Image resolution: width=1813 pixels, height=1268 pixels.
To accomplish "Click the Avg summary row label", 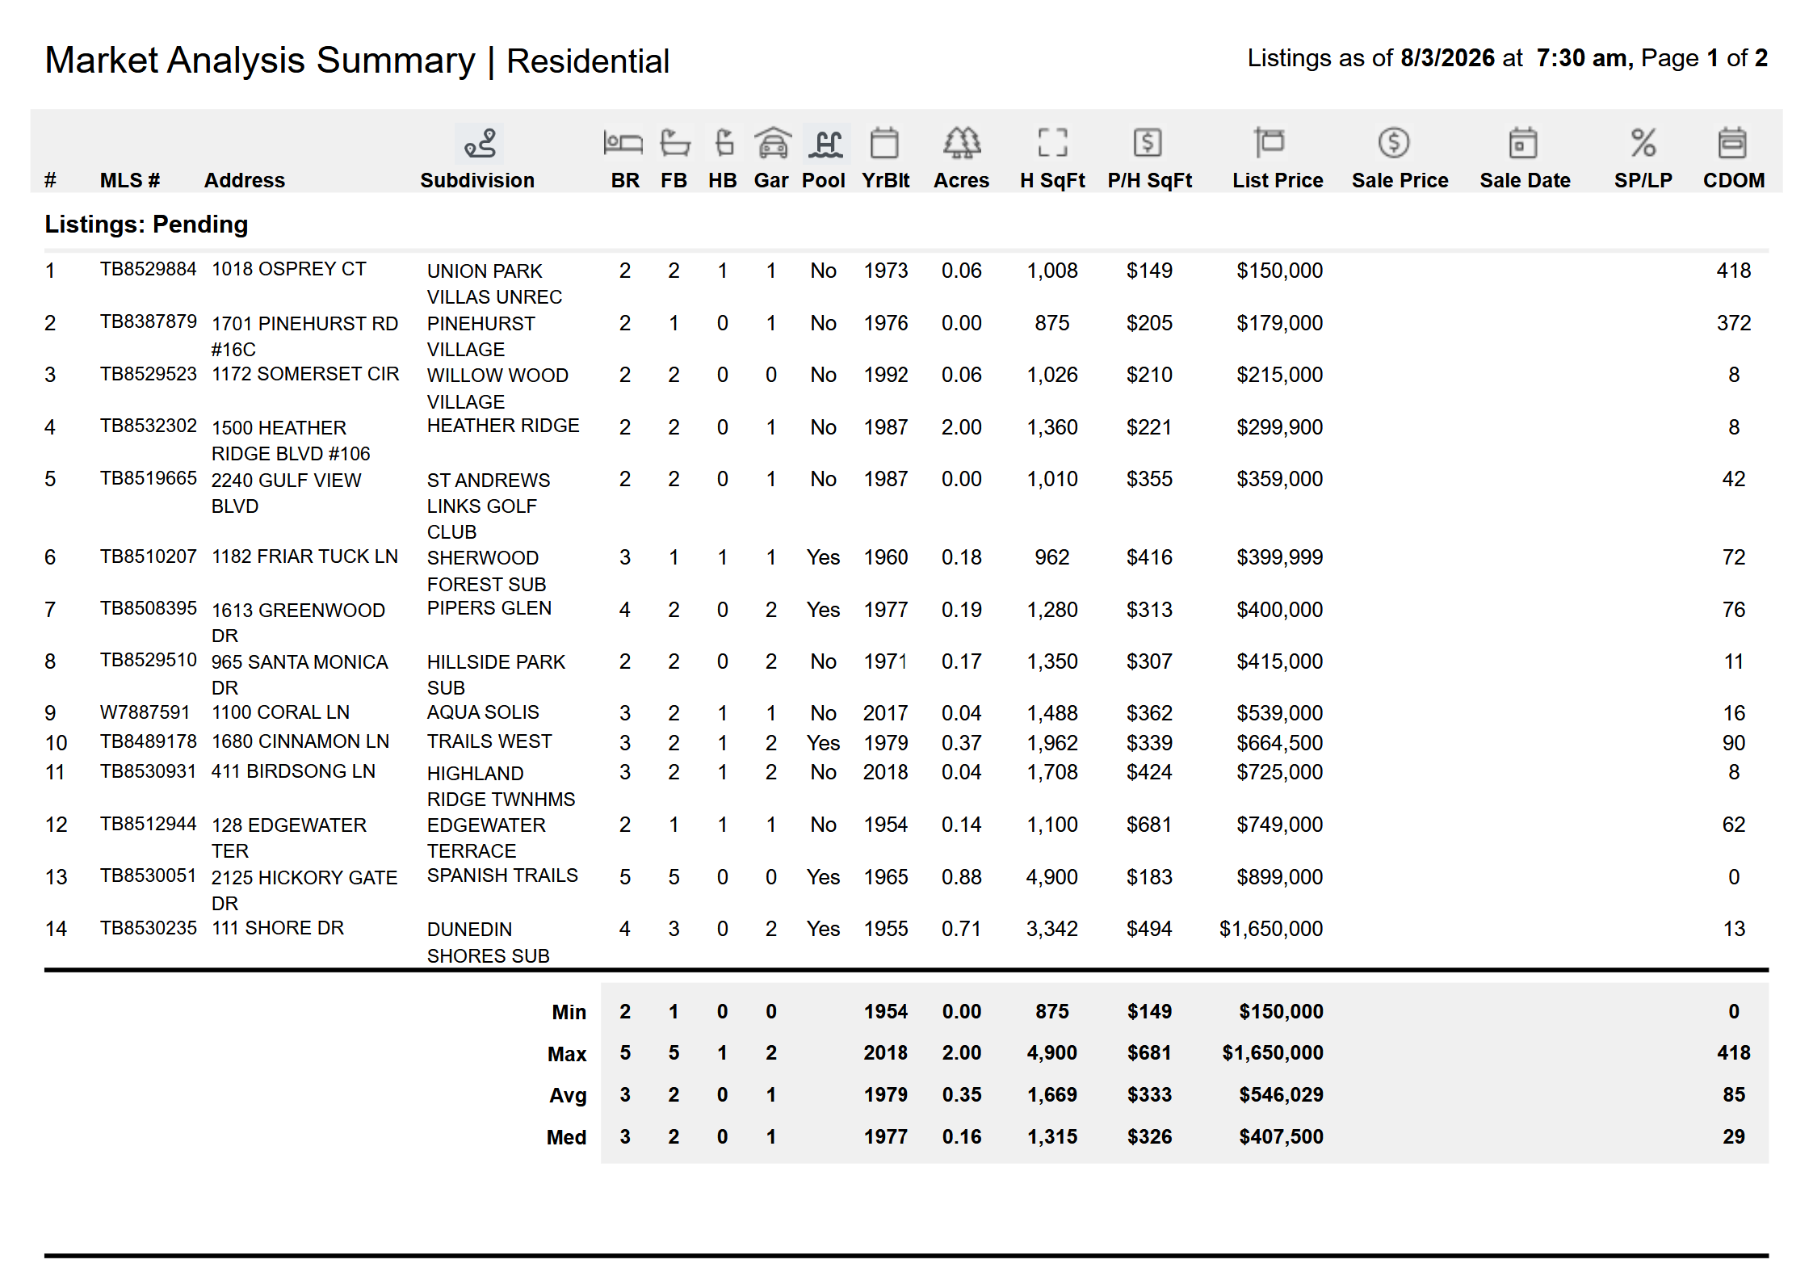I will (x=568, y=1095).
